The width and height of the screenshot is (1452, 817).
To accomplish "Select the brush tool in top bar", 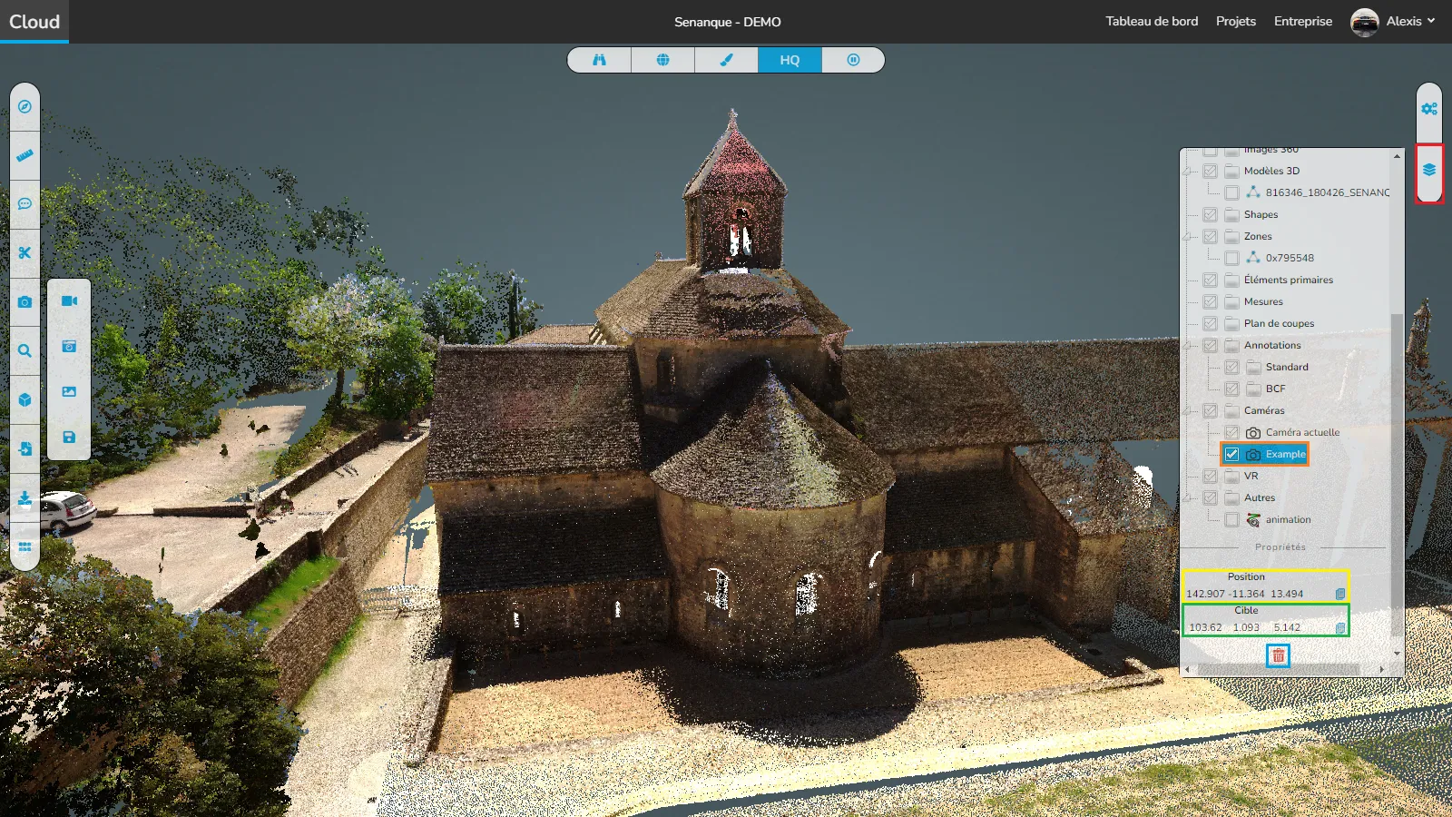I will (x=726, y=60).
